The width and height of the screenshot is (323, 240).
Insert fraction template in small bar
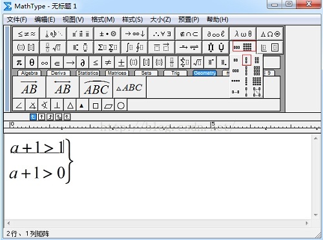click(x=172, y=63)
